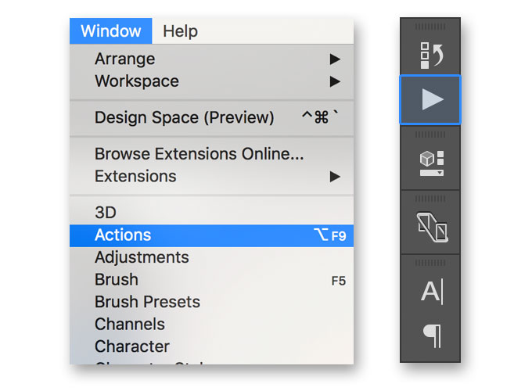
Task: Choose Design Space (Preview)
Action: point(212,117)
